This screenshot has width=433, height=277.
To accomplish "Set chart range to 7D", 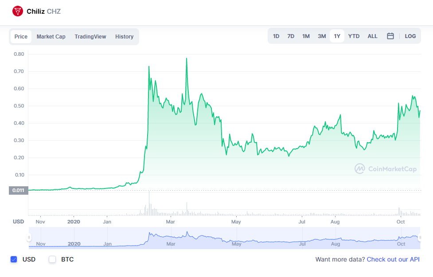I will tap(291, 36).
